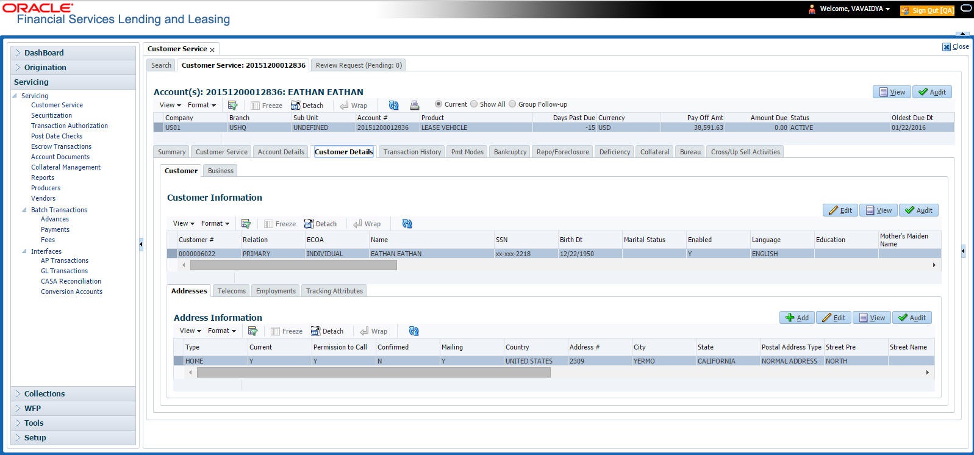The image size is (974, 455).
Task: Open the Format menu in Customer Information toolbar
Action: (215, 223)
